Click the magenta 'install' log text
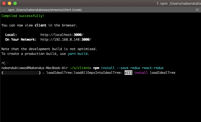This screenshot has width=201, height=122. coord(141,73)
